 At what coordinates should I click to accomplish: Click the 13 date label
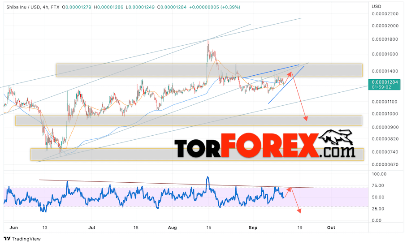[x=45, y=228]
